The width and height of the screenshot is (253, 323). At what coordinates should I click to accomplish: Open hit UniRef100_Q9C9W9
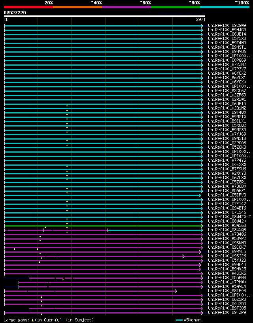[x=227, y=26]
